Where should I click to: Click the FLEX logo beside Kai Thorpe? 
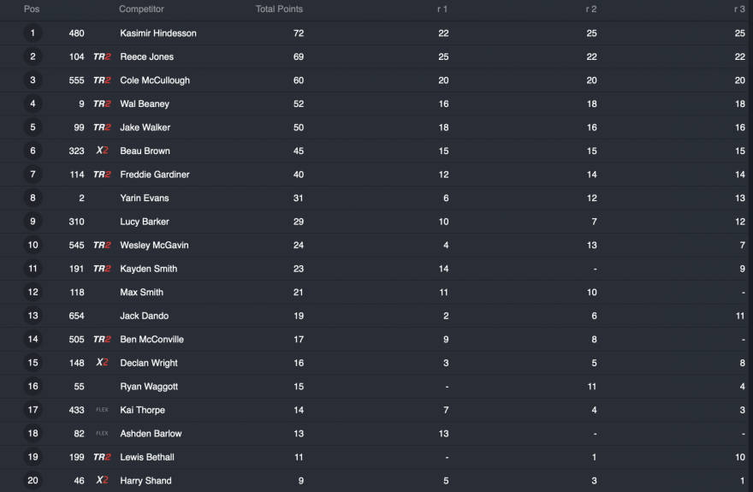click(102, 410)
